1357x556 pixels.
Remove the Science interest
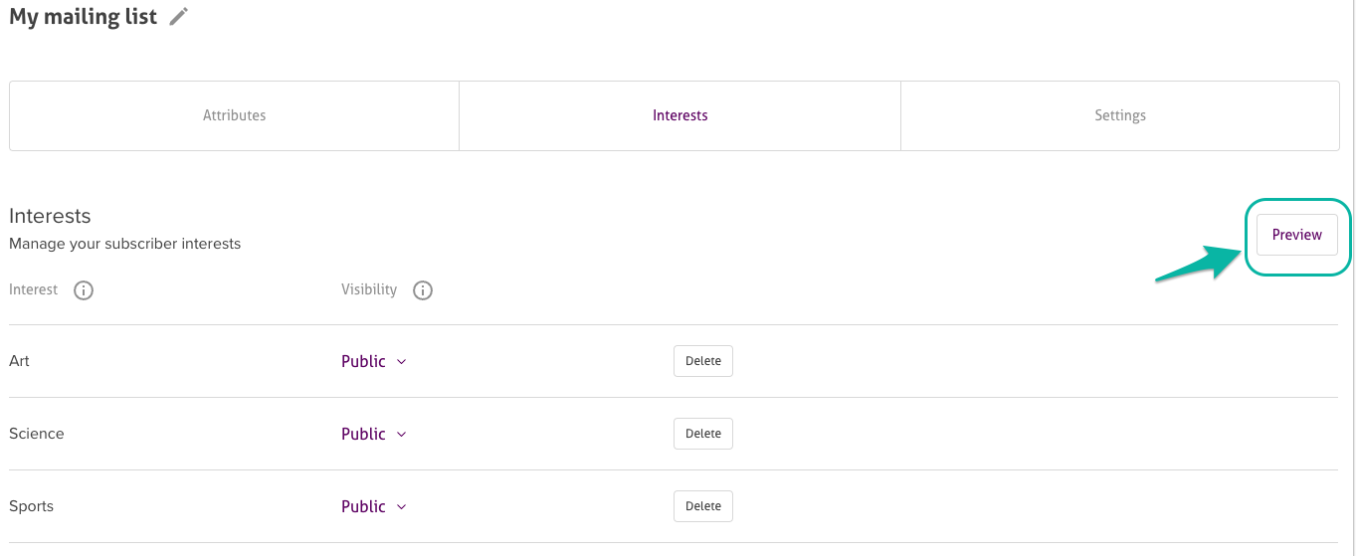pos(702,434)
